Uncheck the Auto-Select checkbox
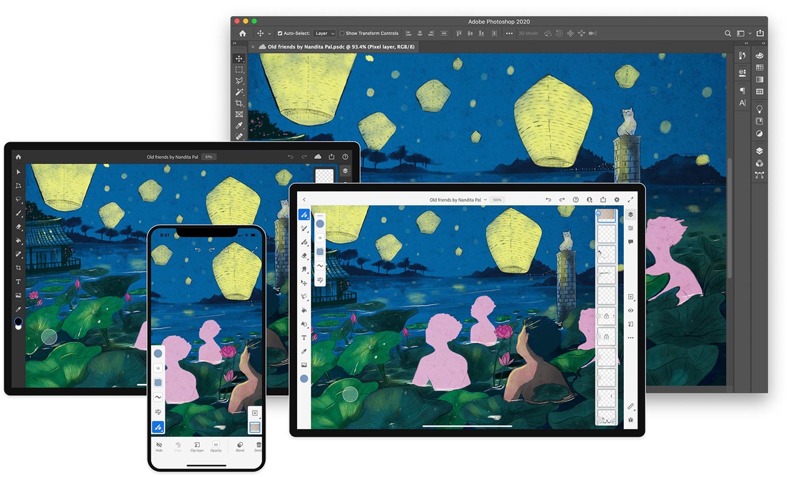This screenshot has width=792, height=477. click(x=279, y=33)
